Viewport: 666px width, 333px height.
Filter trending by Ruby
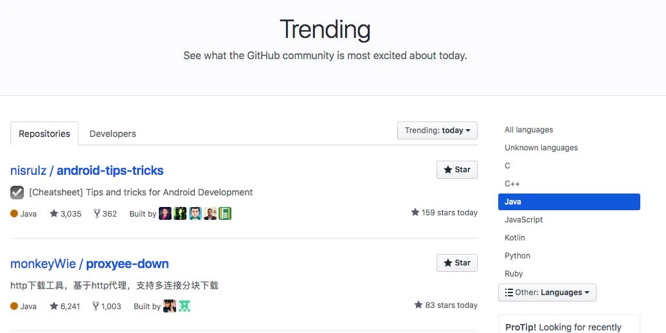tap(514, 274)
